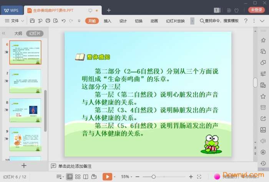Click 幻灯片 6 / 12 status text
This screenshot has height=182, width=269.
15,177
